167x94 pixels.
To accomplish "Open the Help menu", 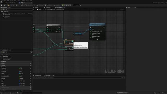I will [31, 1].
